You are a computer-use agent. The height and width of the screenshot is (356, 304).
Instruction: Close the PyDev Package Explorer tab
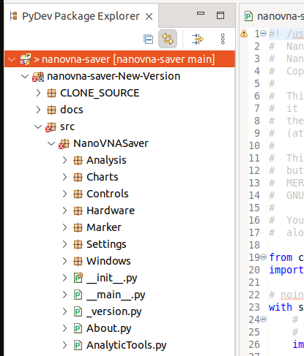(x=149, y=17)
